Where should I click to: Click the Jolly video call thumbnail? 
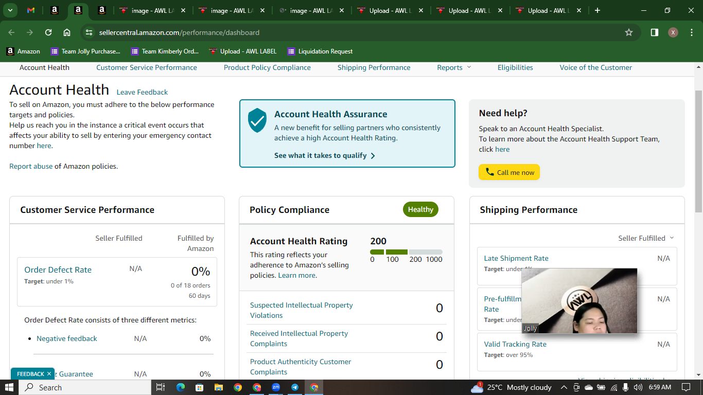point(579,301)
